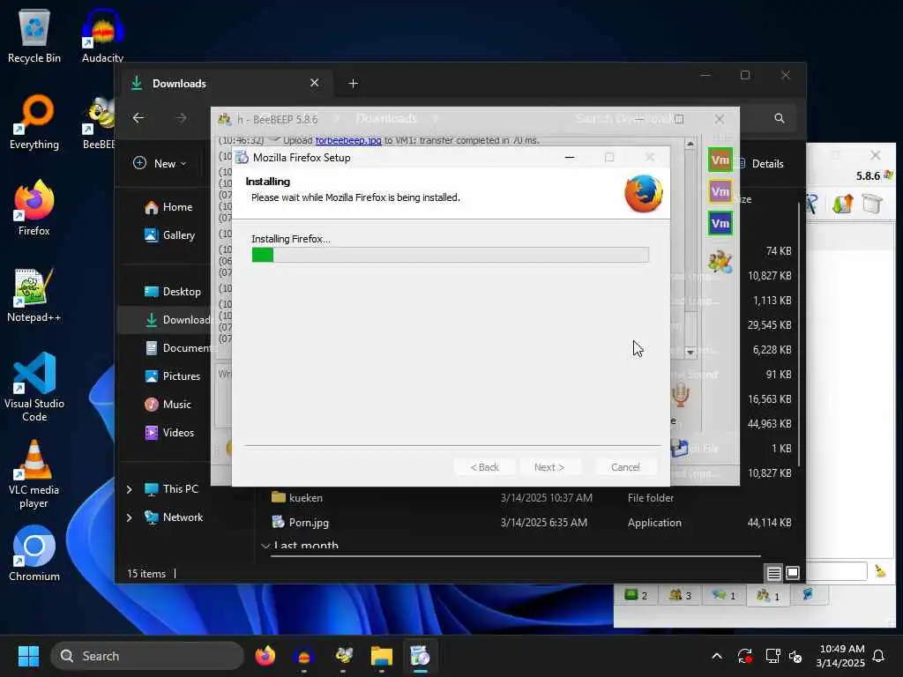Viewport: 903px width, 677px height.
Task: Open the taskbar clock showing 10:49 AM
Action: (x=840, y=656)
